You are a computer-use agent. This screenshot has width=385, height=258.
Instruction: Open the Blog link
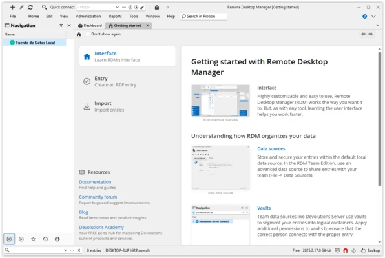pyautogui.click(x=83, y=212)
